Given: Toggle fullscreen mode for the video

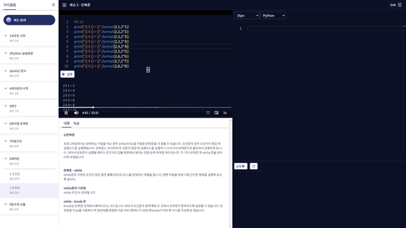Looking at the screenshot, I should 208,113.
